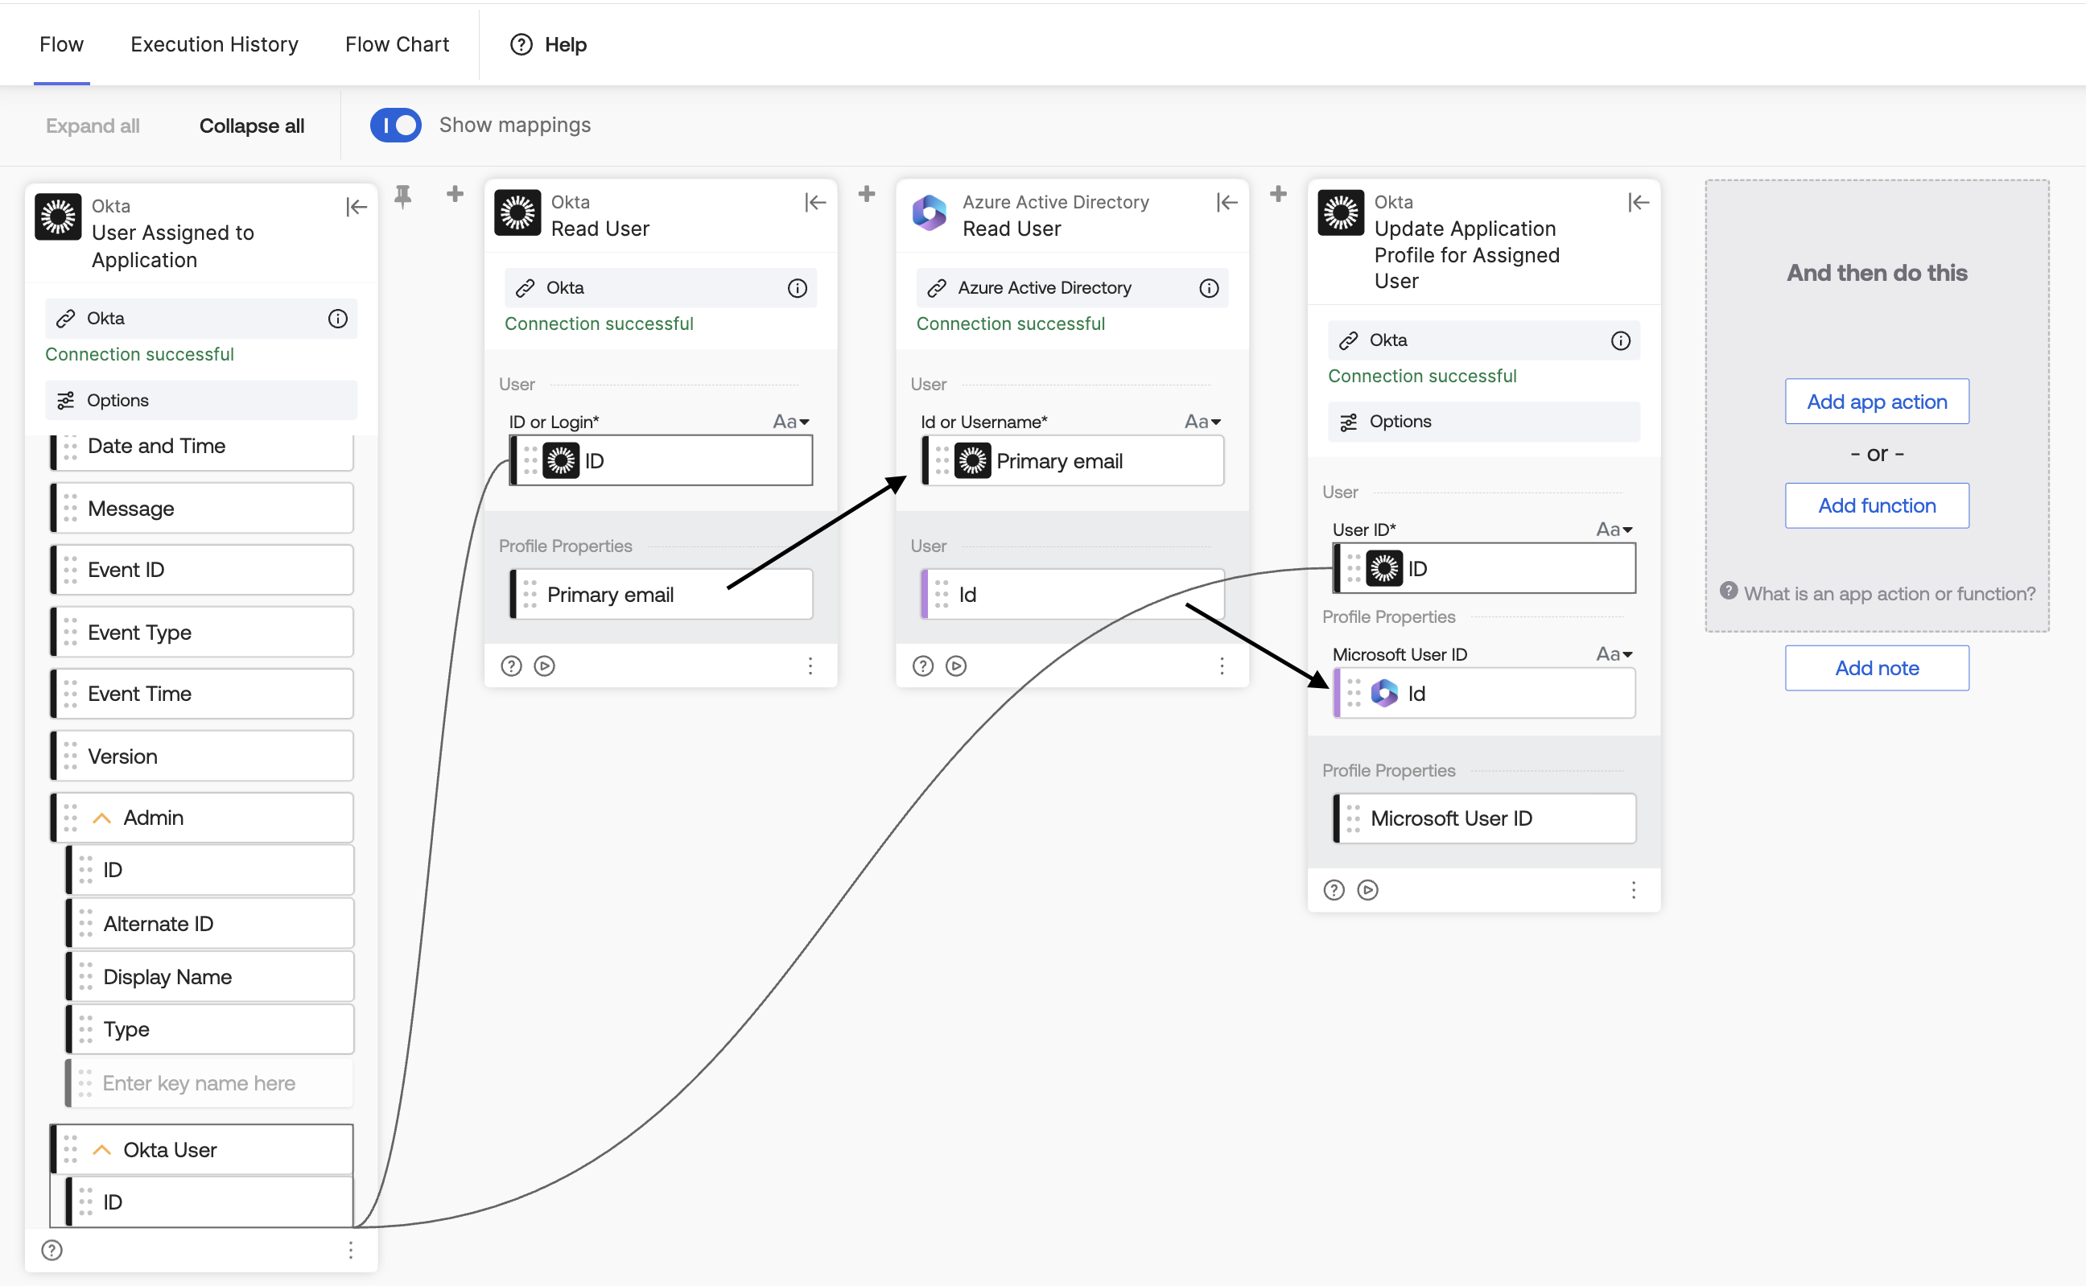Click the Add function button
The height and width of the screenshot is (1286, 2086).
click(1877, 506)
